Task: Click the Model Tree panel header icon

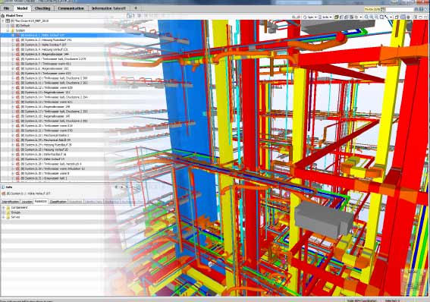Action: [x=3, y=16]
